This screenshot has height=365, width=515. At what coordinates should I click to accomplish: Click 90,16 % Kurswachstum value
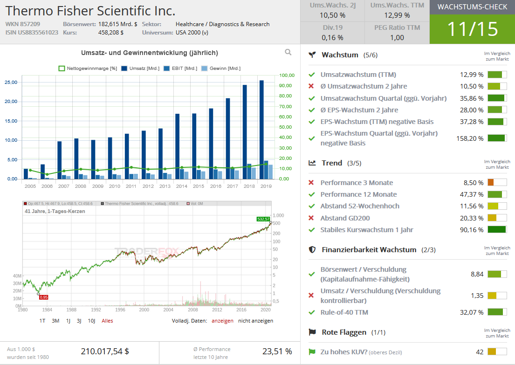coord(472,230)
